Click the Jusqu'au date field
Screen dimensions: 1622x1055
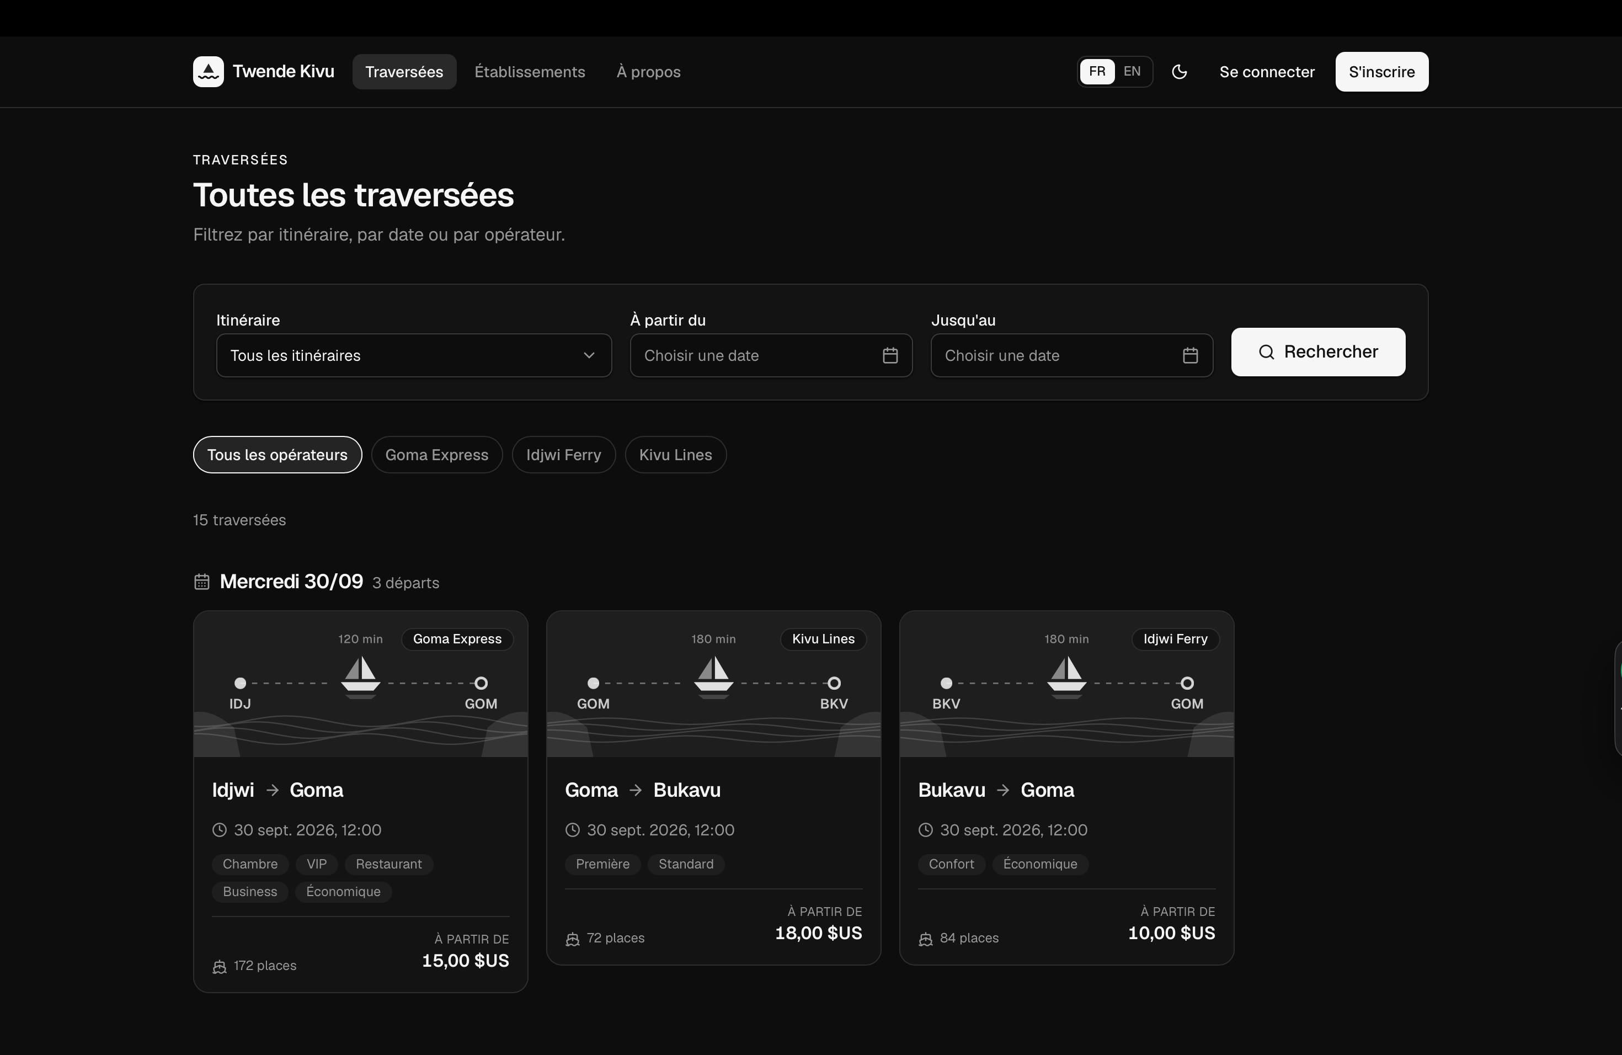[1071, 355]
